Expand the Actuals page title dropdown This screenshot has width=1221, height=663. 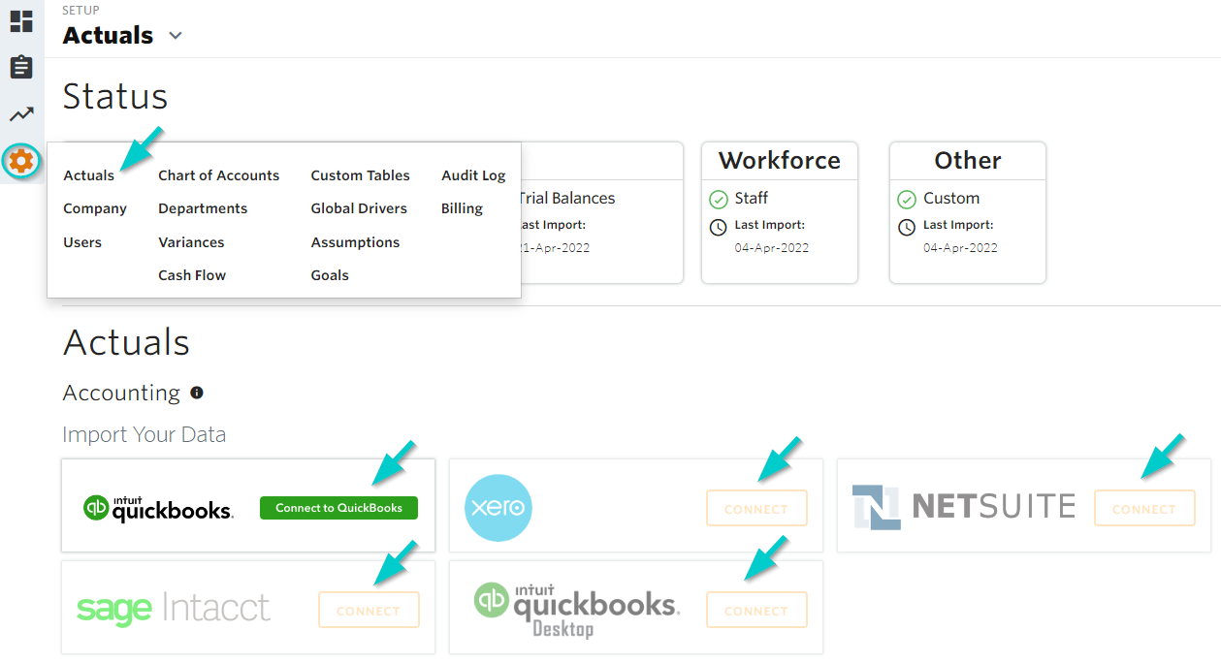pyautogui.click(x=176, y=36)
